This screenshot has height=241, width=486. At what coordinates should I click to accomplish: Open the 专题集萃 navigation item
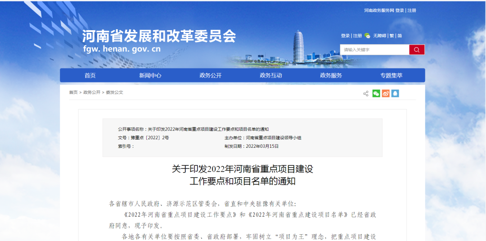tap(391, 75)
